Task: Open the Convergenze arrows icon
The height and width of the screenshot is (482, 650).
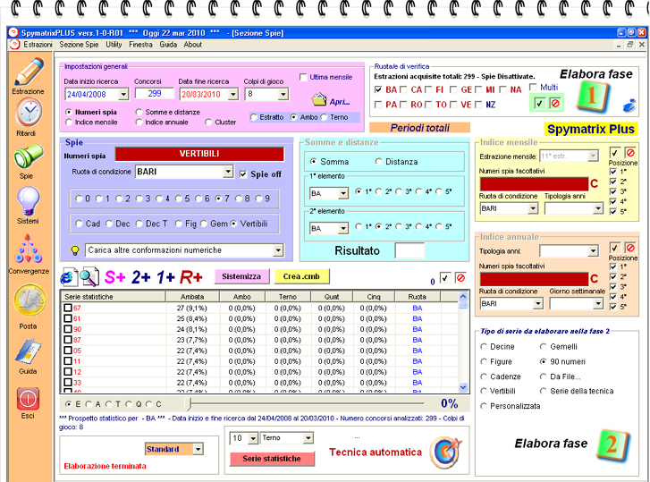Action: pyautogui.click(x=29, y=249)
